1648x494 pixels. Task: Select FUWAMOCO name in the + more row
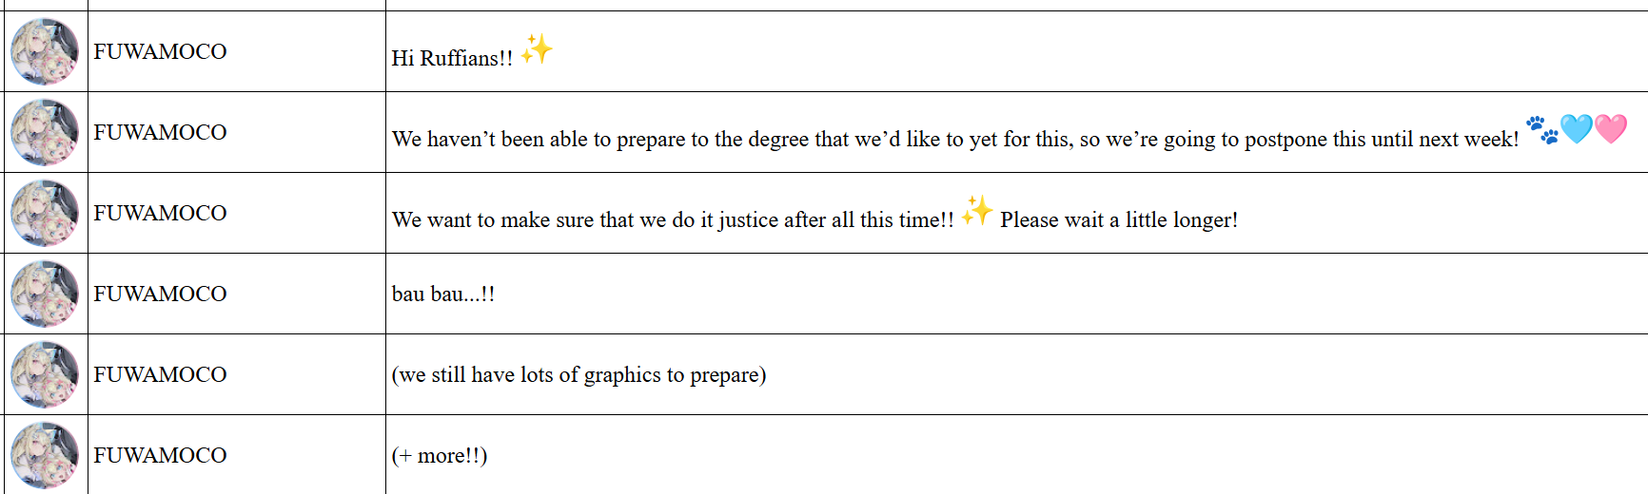click(x=160, y=455)
